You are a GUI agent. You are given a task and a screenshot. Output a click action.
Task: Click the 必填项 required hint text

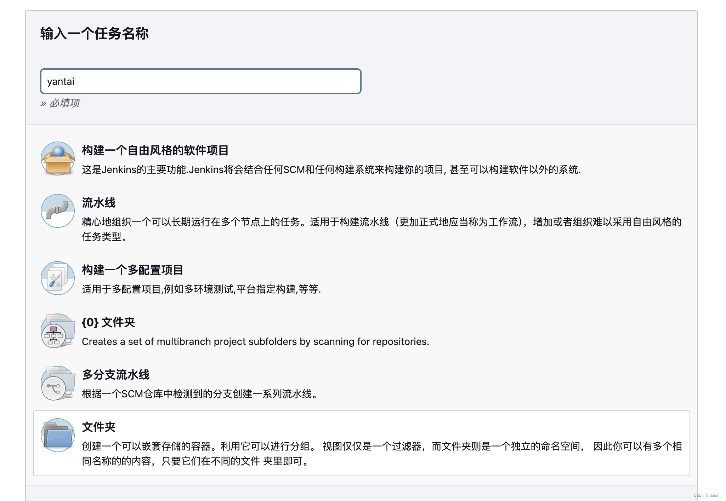click(x=64, y=103)
